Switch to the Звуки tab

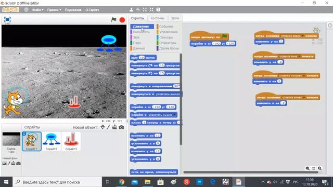click(x=175, y=18)
